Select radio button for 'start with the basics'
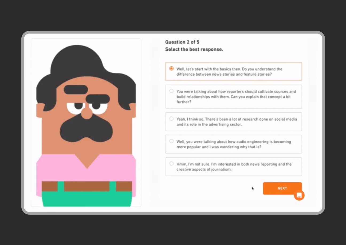 tap(171, 69)
